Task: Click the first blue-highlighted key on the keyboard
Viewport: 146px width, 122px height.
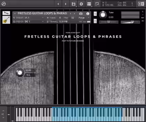Action: pos(53,119)
